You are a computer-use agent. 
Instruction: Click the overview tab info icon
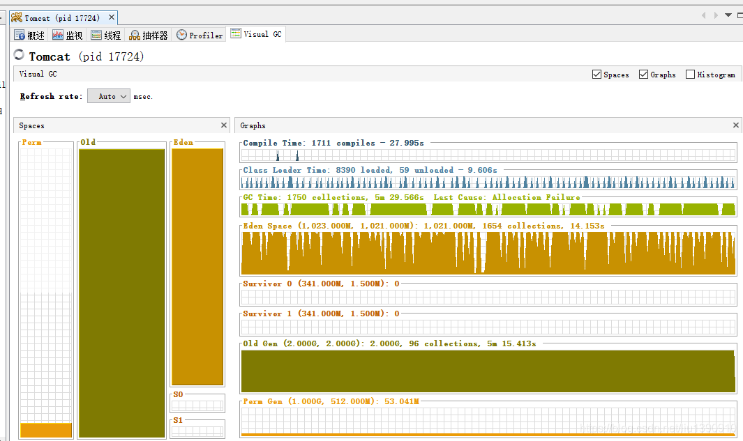pyautogui.click(x=20, y=35)
